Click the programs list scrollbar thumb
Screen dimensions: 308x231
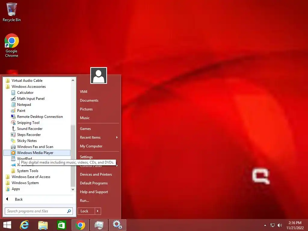(73, 156)
